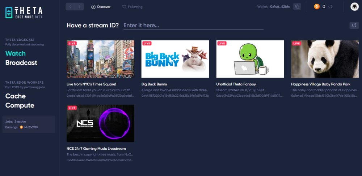
Task: Click the Following heart icon
Action: pos(124,7)
